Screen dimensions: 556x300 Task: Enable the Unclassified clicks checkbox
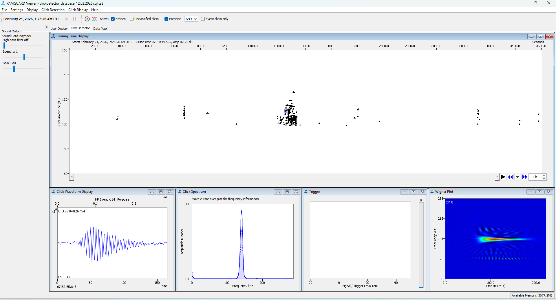click(131, 19)
